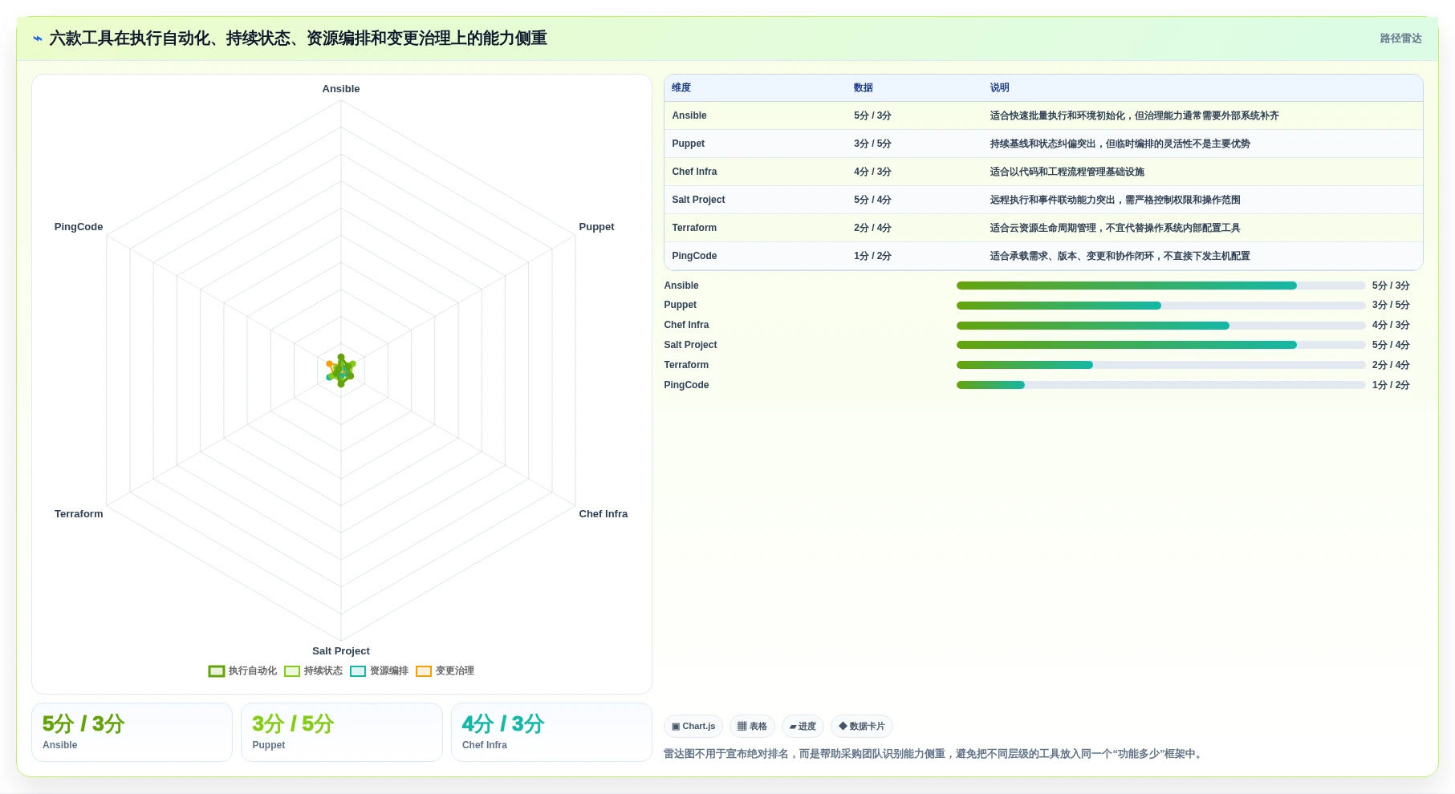Click Chef Infra's progress bar
1455x794 pixels.
click(1160, 326)
